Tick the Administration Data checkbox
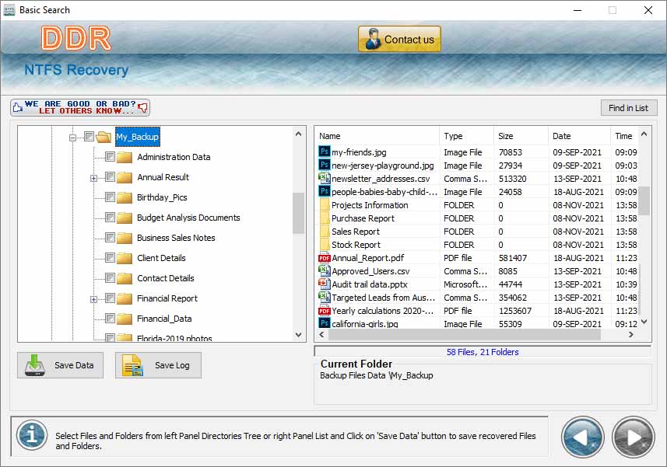The height and width of the screenshot is (467, 667). [x=110, y=157]
